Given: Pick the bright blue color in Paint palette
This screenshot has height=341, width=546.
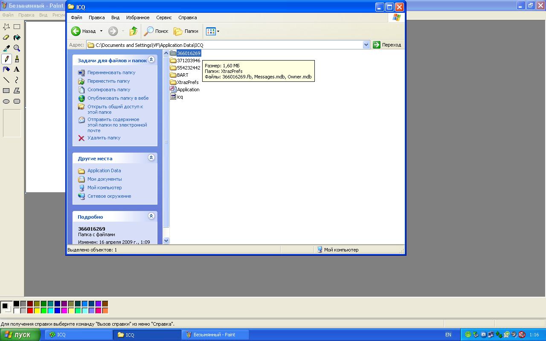Looking at the screenshot, I should [x=57, y=311].
